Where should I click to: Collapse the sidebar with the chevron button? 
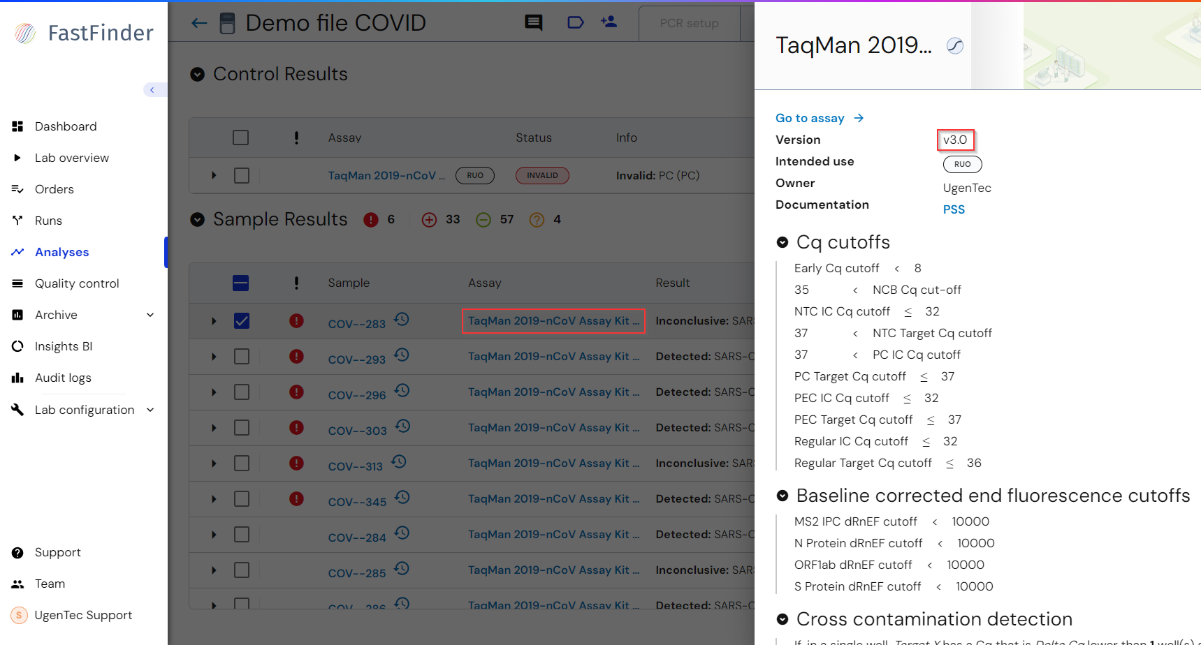coord(152,89)
